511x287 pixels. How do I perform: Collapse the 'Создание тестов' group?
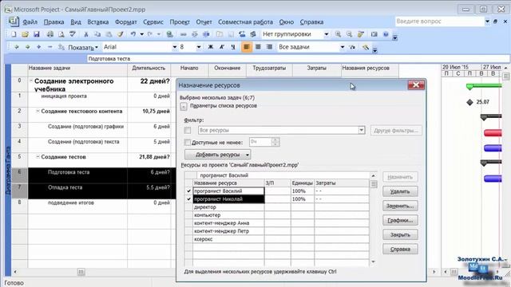pos(38,156)
